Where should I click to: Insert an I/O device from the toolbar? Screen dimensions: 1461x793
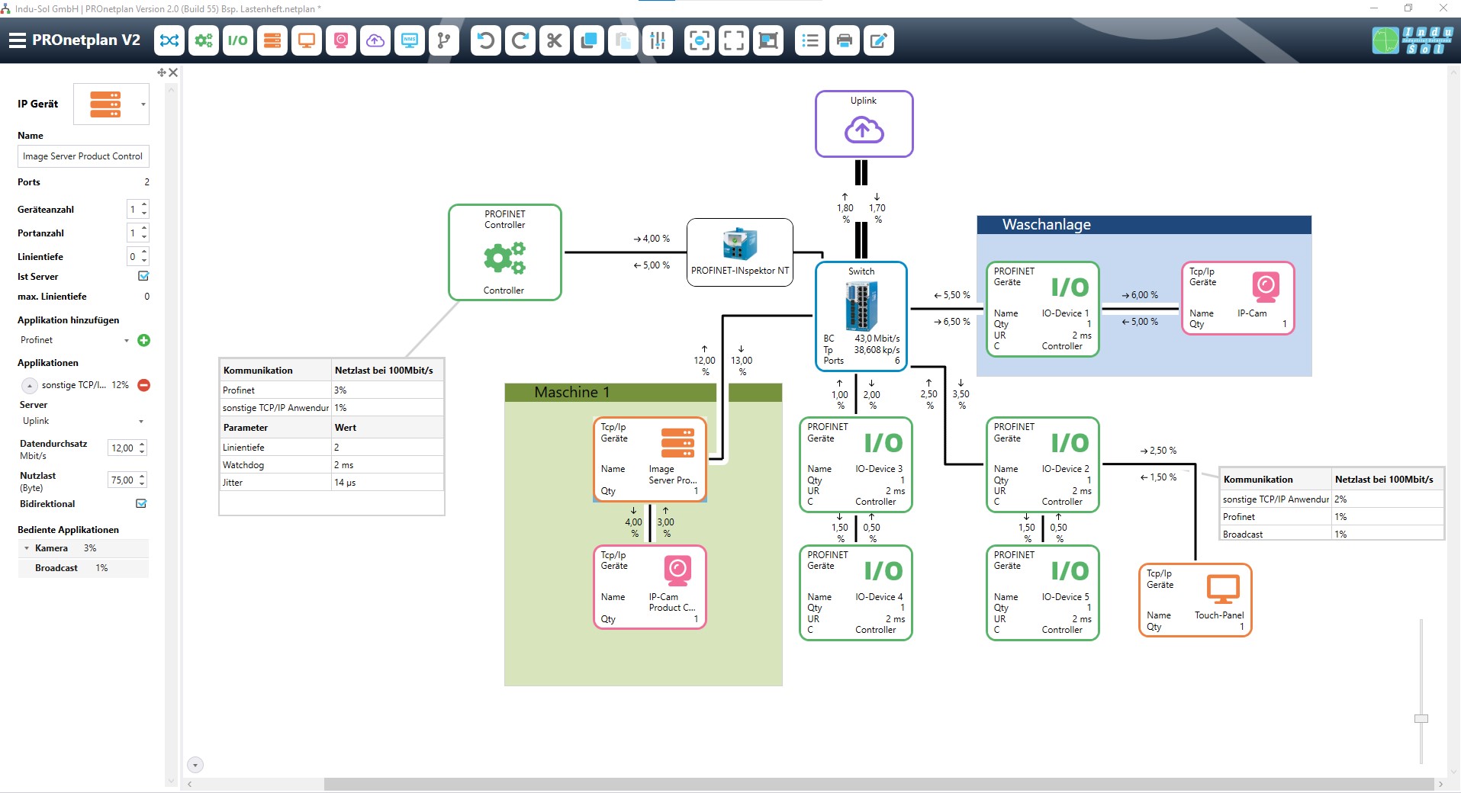pos(238,40)
